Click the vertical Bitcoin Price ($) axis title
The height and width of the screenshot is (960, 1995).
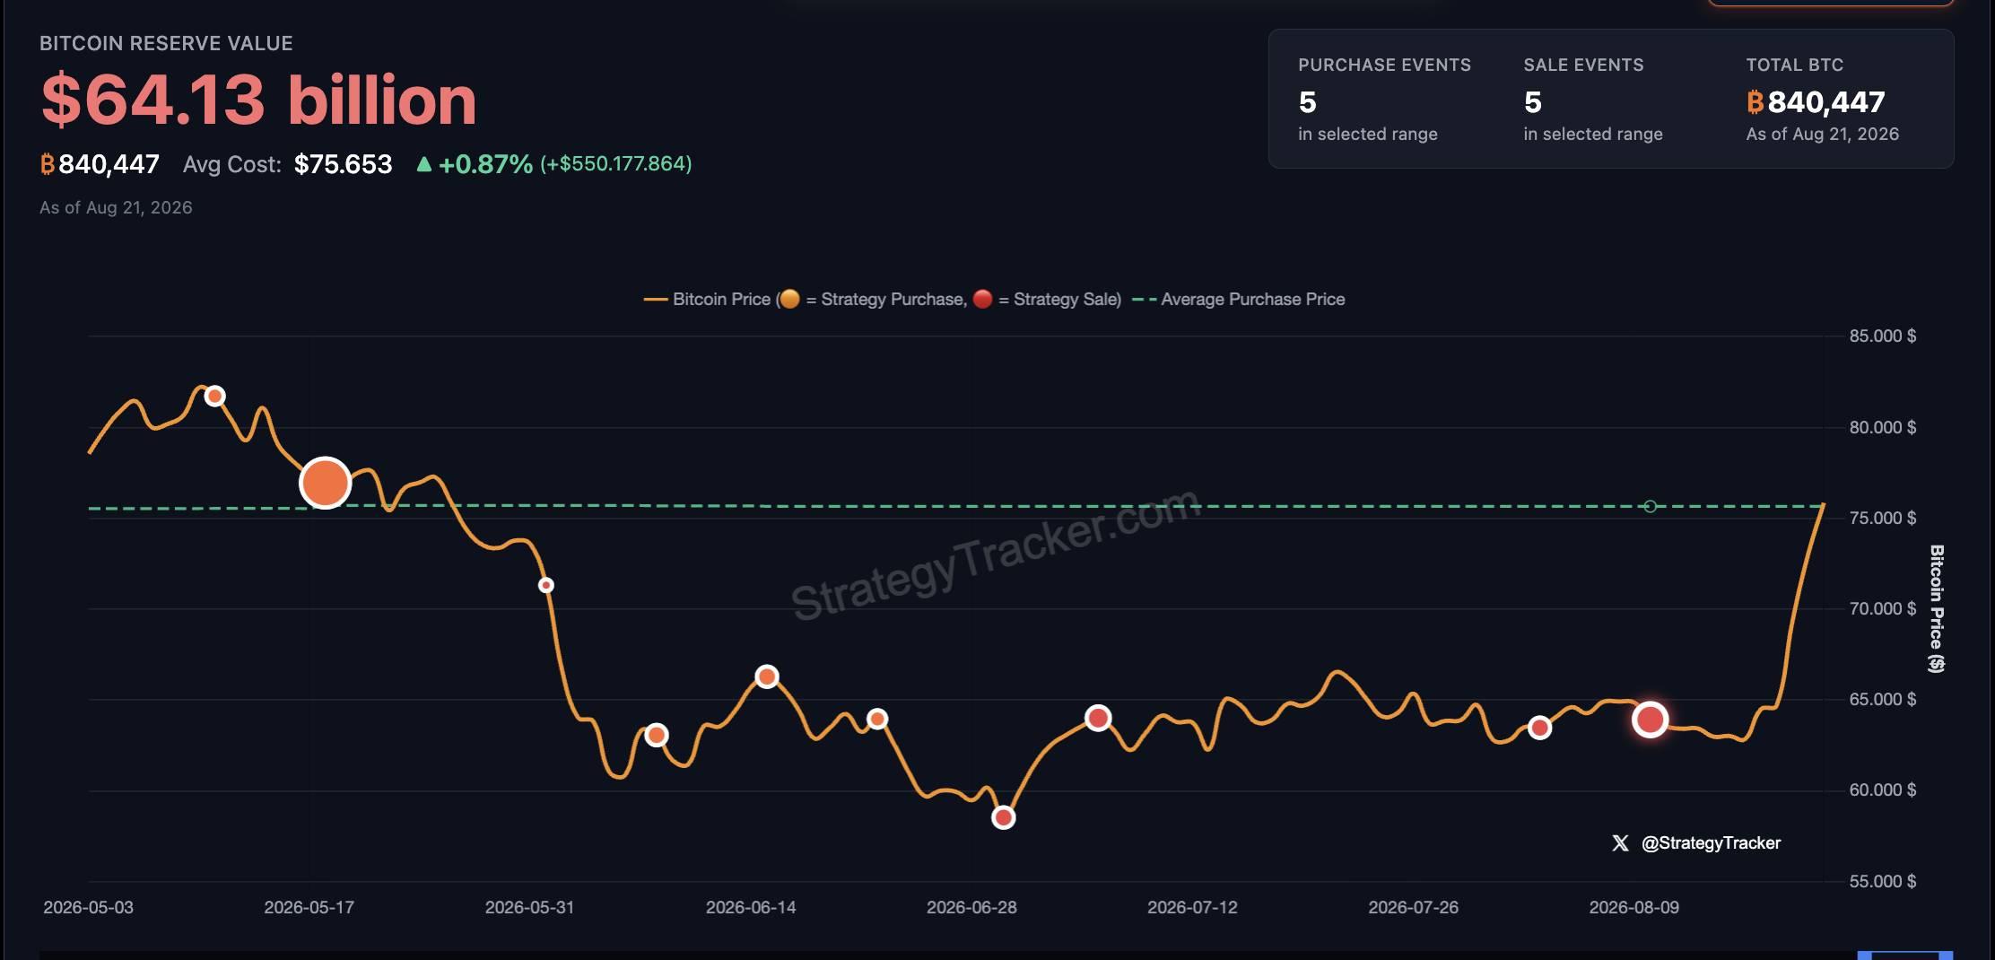coord(1937,608)
